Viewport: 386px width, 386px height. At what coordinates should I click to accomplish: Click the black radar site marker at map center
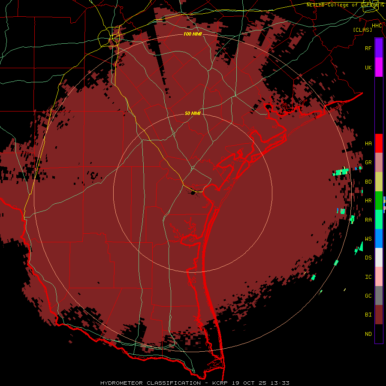click(193, 193)
